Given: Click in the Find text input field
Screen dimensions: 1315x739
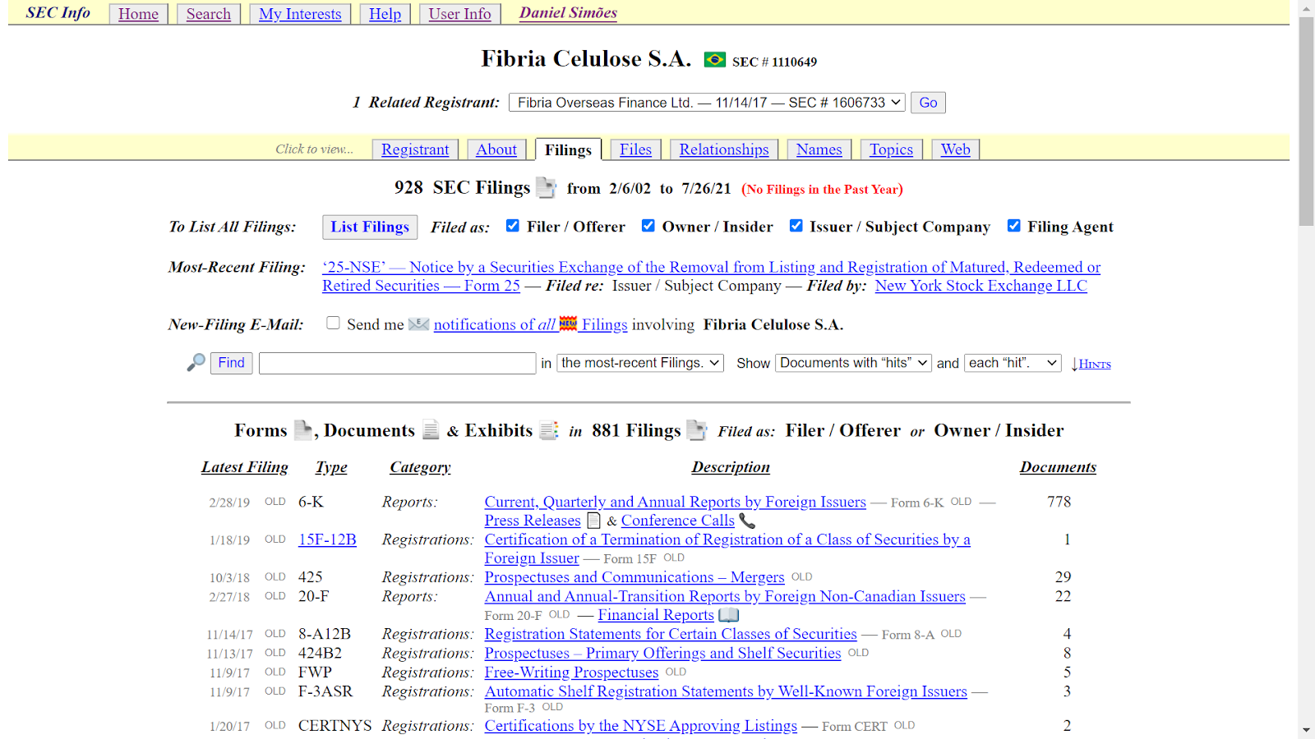Looking at the screenshot, I should pos(398,363).
